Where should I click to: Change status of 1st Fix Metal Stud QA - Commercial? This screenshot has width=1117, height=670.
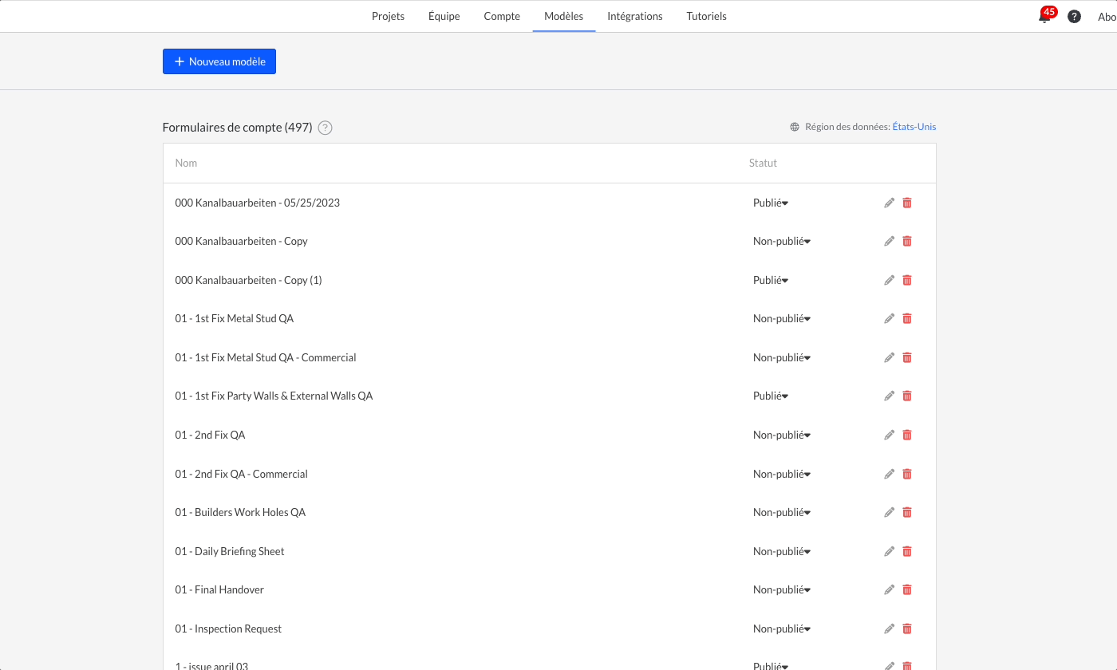(782, 357)
